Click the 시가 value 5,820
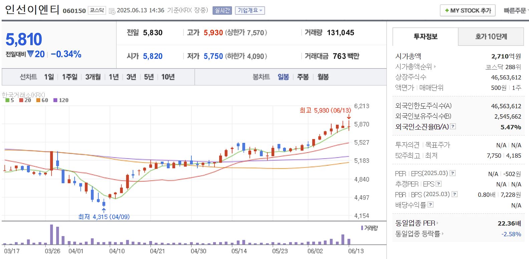Image resolution: width=529 pixels, height=259 pixels. point(153,56)
